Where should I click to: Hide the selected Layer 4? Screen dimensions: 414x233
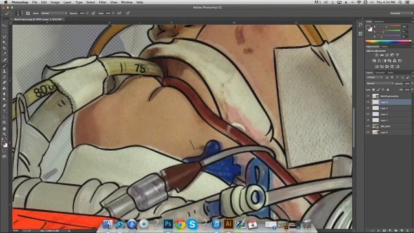pos(368,102)
